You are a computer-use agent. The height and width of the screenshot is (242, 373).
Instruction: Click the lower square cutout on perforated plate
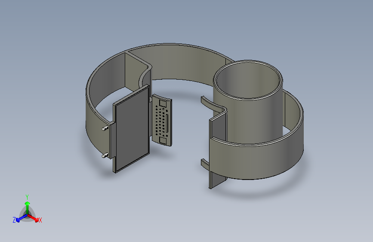click(x=163, y=140)
